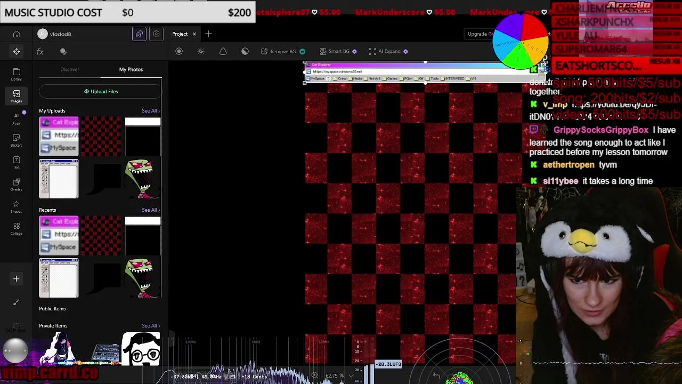Viewport: 682px width, 384px height.
Task: Click the purple link icon beside username
Action: [139, 34]
